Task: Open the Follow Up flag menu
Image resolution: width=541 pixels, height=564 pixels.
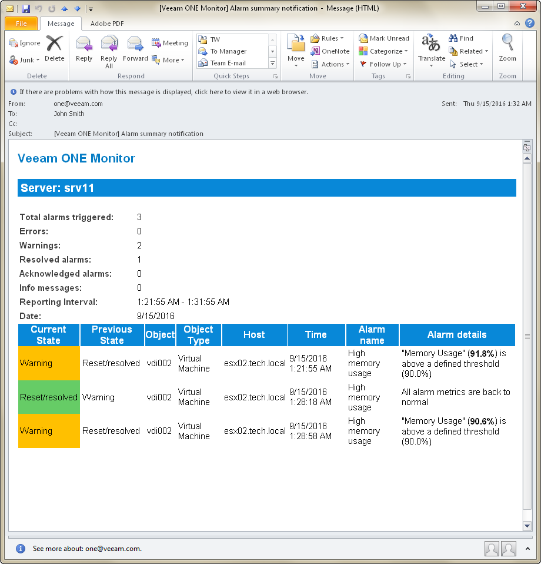Action: (383, 64)
